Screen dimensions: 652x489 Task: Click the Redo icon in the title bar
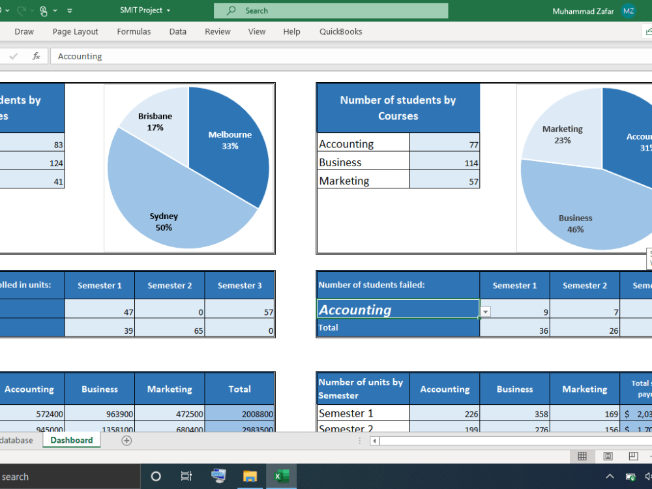coord(22,10)
